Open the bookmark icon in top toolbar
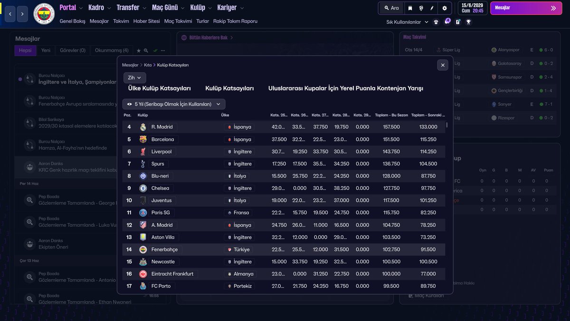Image resolution: width=570 pixels, height=321 pixels. 410,8
